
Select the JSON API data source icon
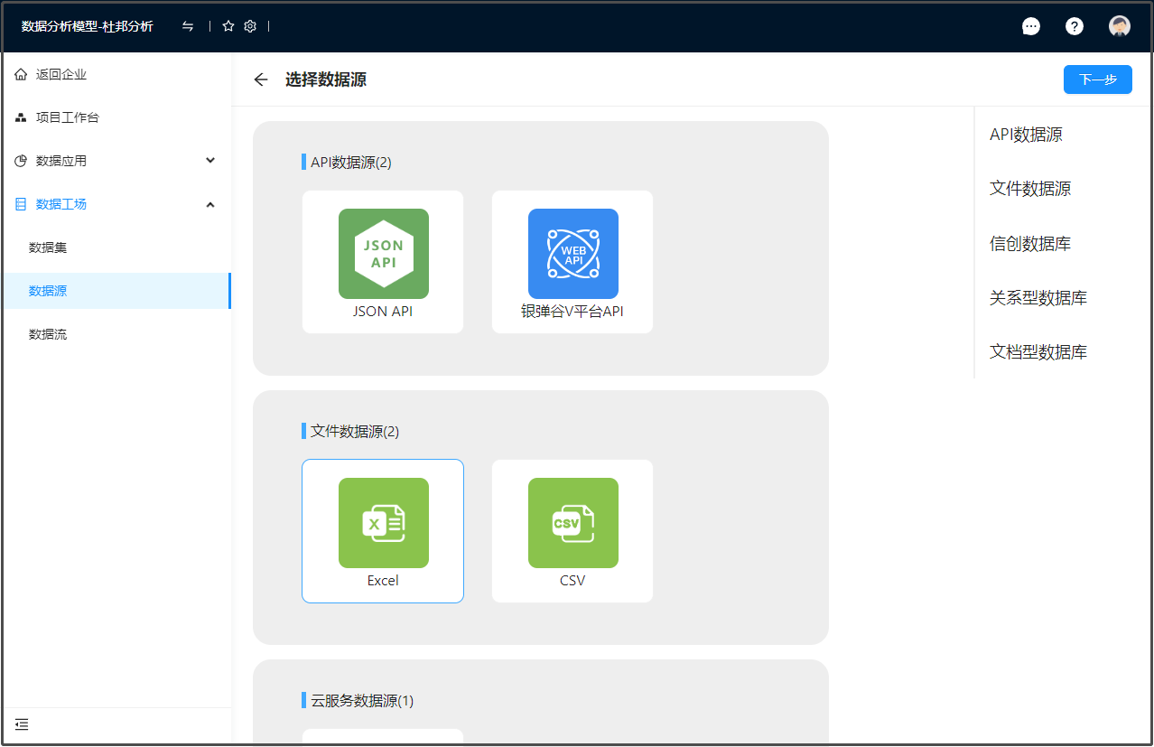point(383,254)
